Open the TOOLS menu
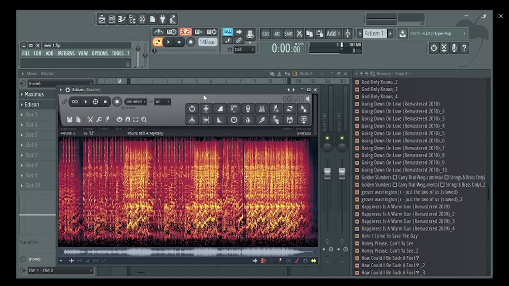This screenshot has width=509, height=286. coord(118,53)
